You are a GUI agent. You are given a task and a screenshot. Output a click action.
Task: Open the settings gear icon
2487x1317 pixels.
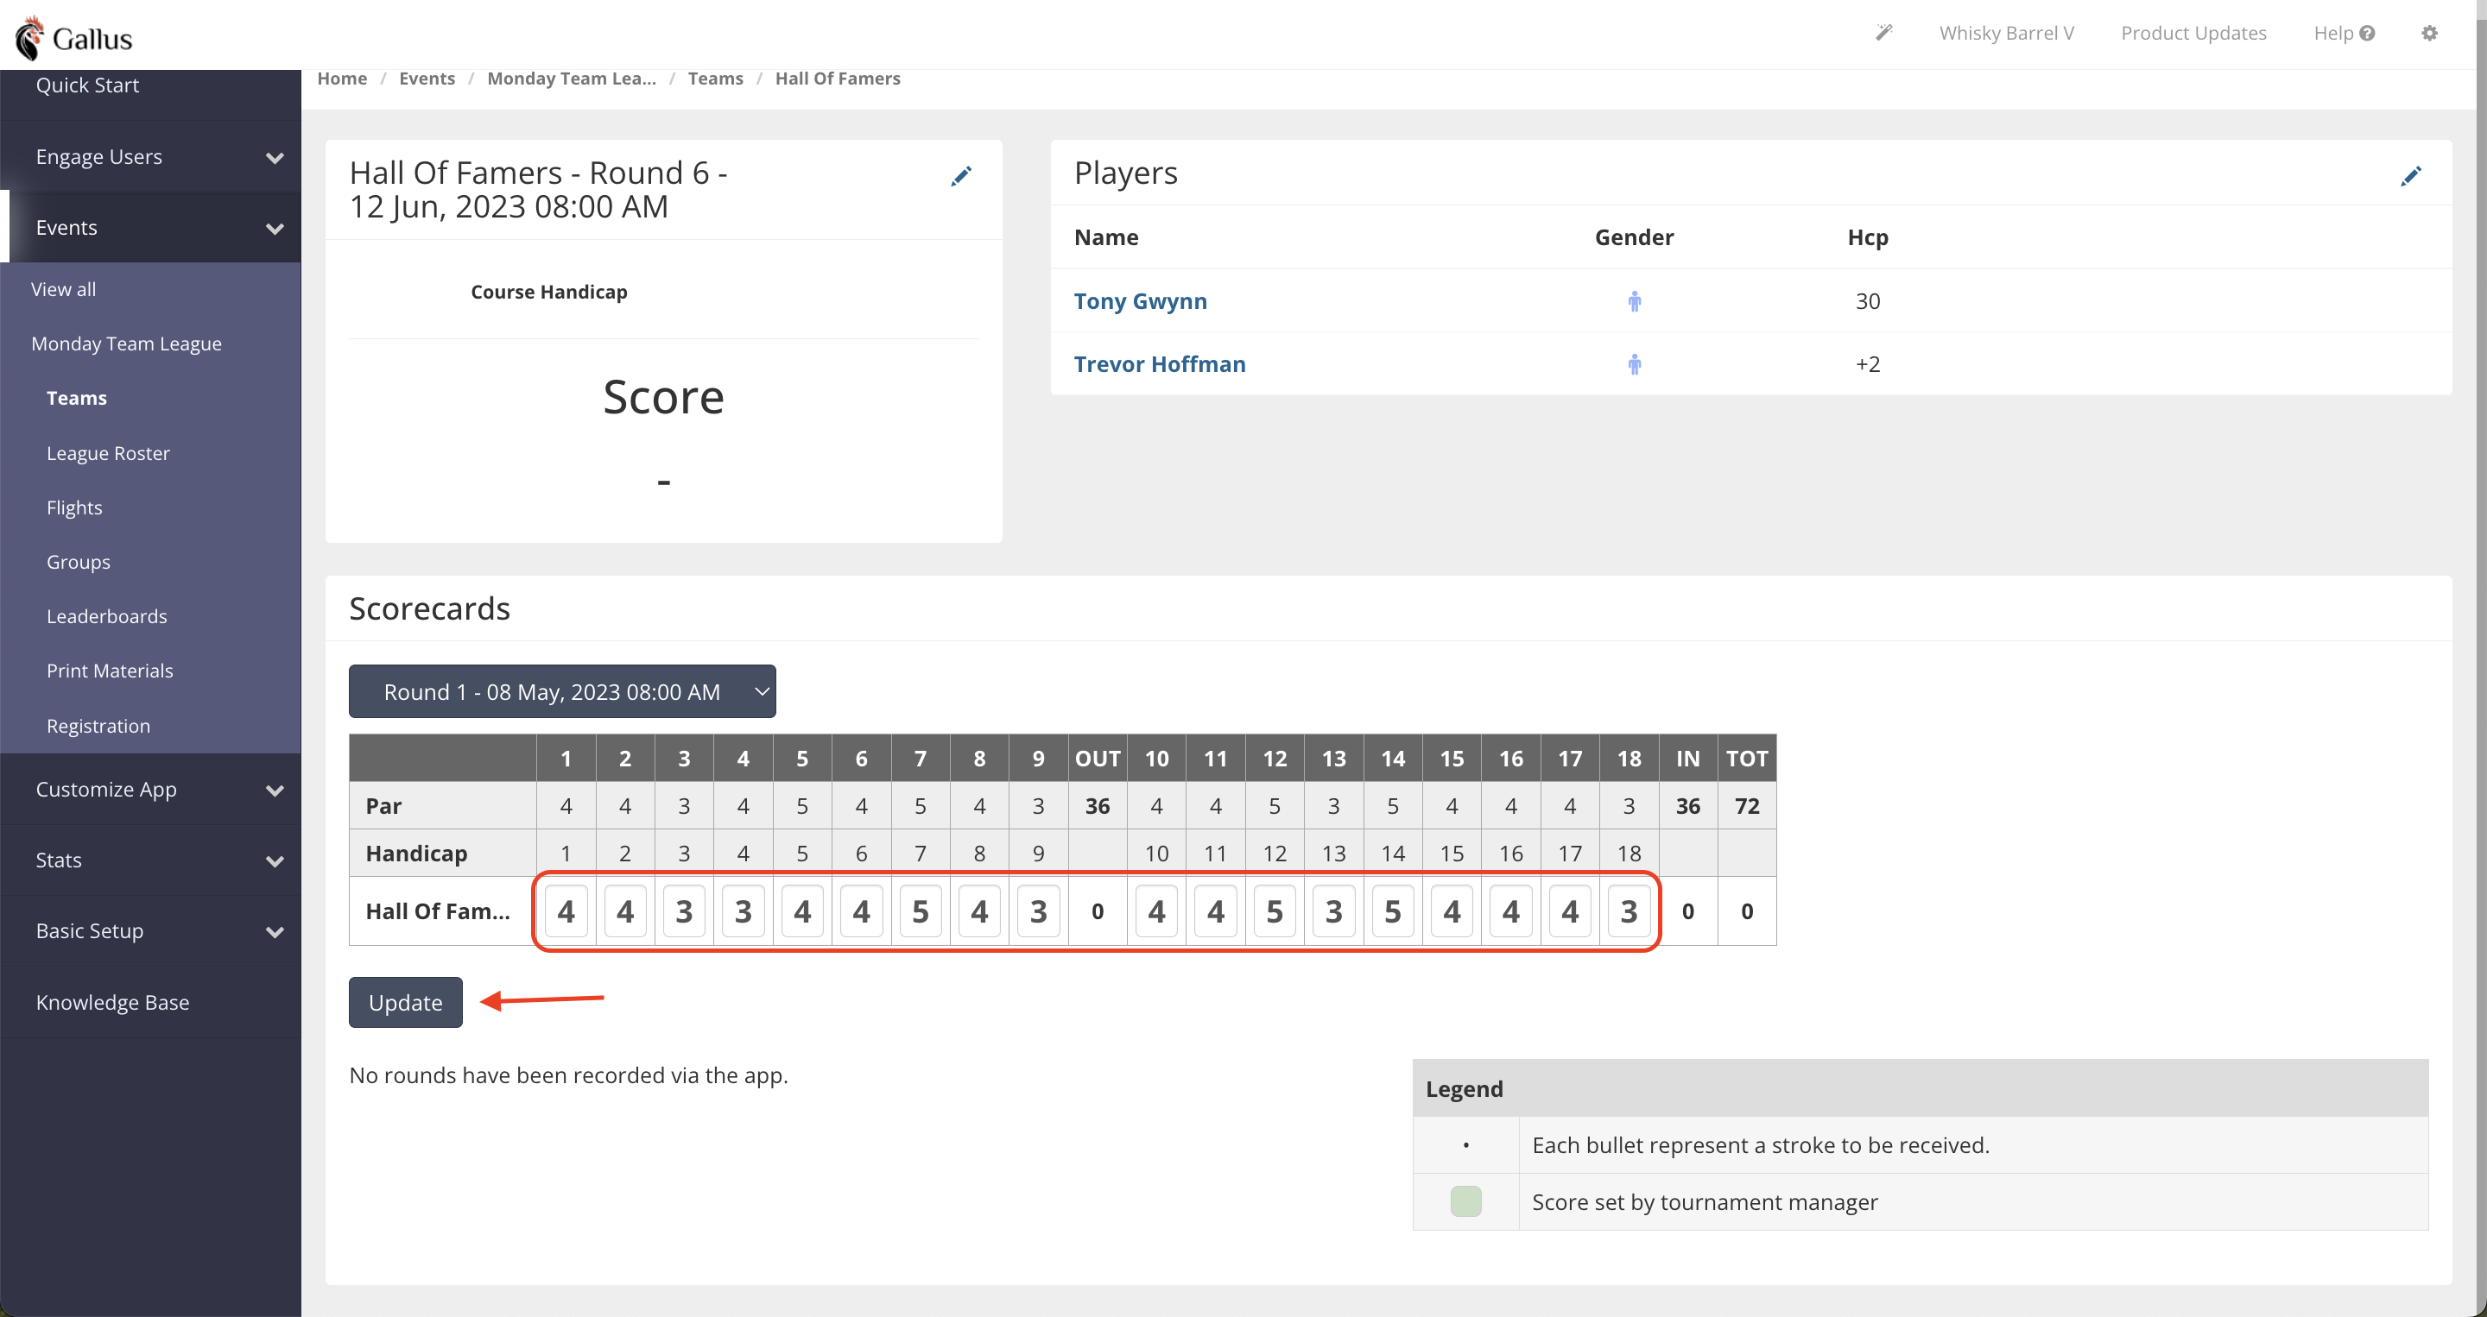click(x=2429, y=33)
